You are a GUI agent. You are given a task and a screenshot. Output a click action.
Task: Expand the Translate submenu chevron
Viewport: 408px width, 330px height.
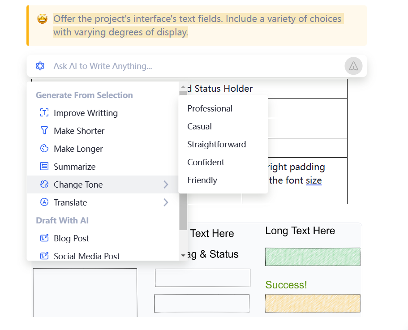point(166,202)
